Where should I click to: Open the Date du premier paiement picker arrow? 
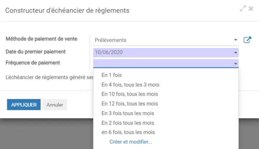pos(236,52)
